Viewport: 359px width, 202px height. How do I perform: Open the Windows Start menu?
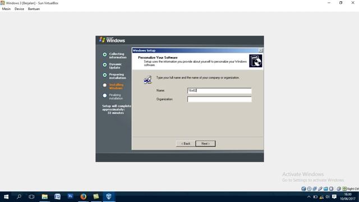coord(6,196)
